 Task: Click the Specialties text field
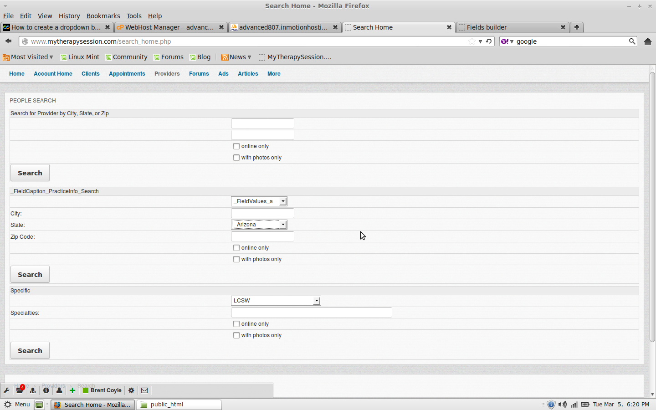tap(311, 313)
